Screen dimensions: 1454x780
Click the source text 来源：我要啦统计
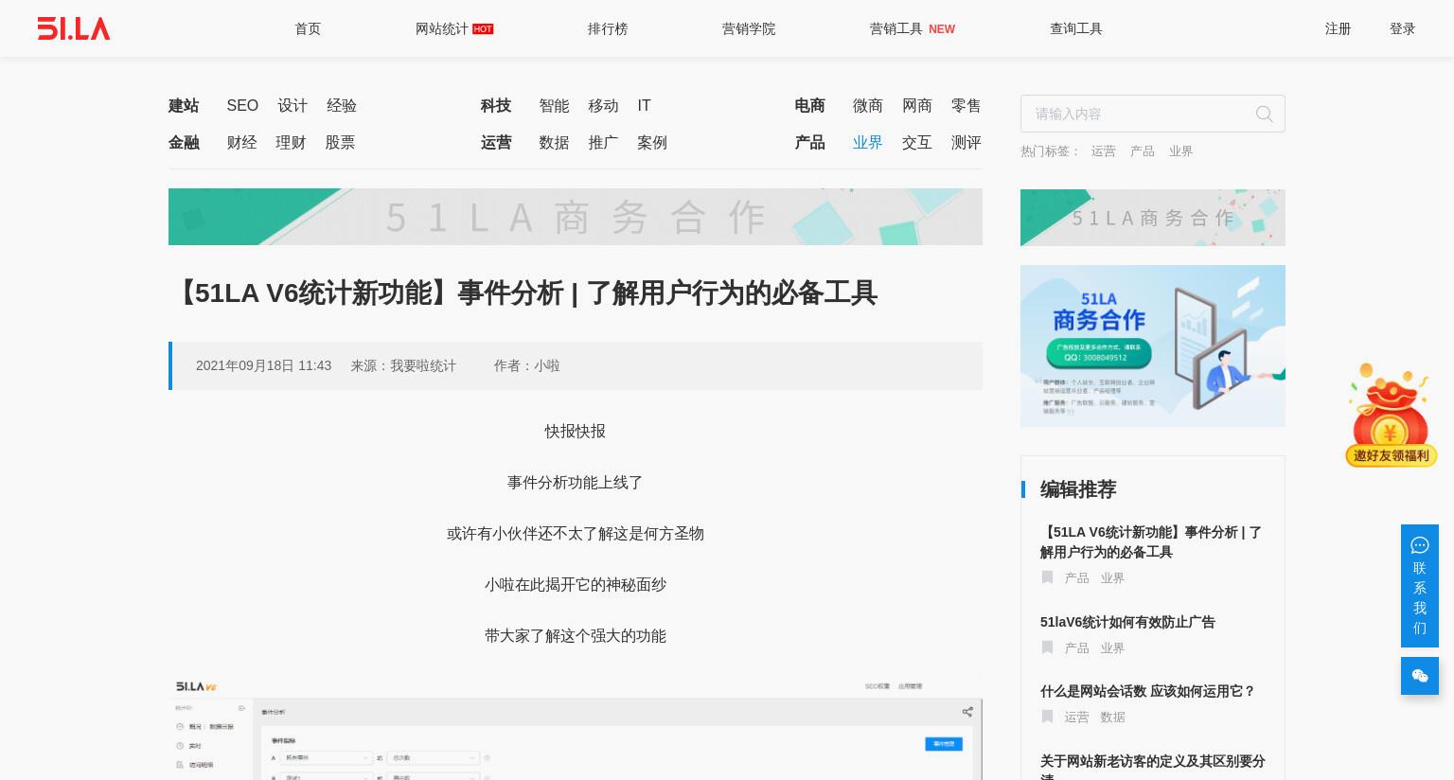tap(403, 365)
